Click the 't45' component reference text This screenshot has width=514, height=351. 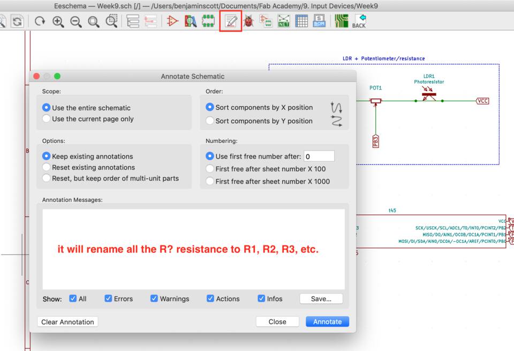392,210
